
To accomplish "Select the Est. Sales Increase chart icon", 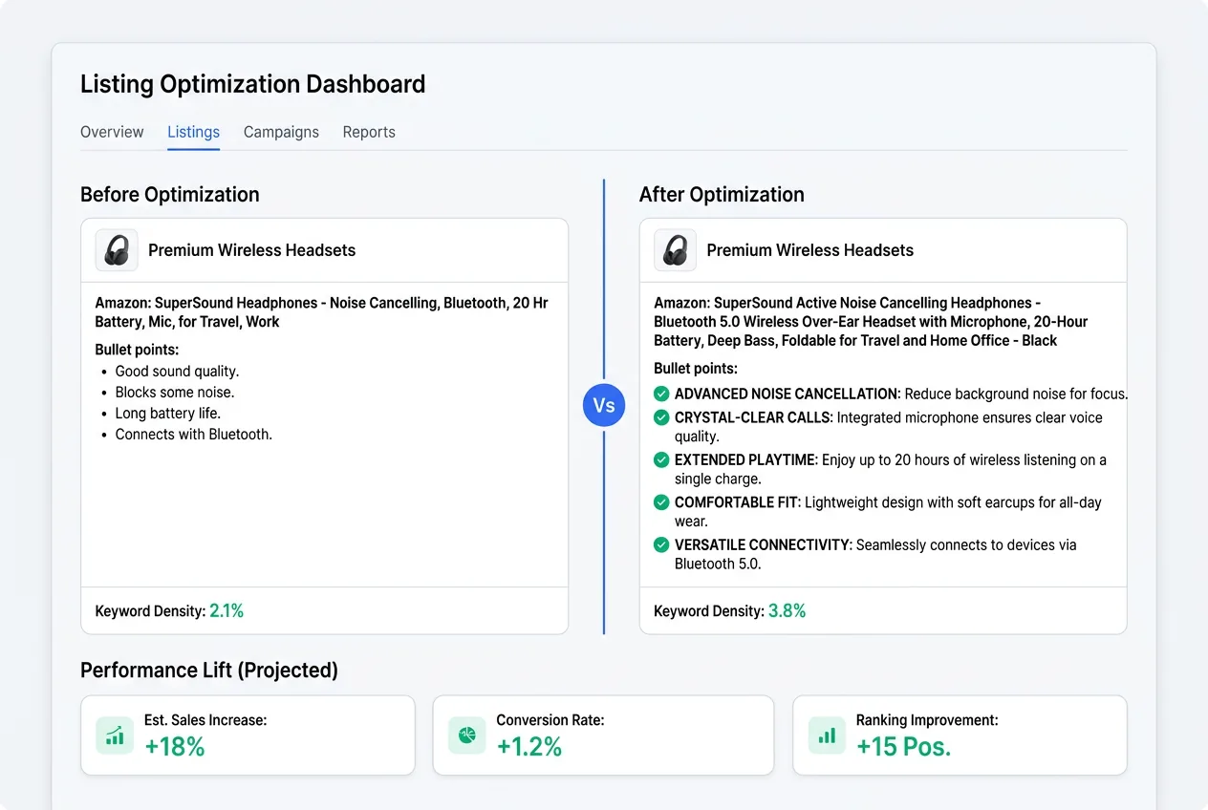I will click(115, 735).
